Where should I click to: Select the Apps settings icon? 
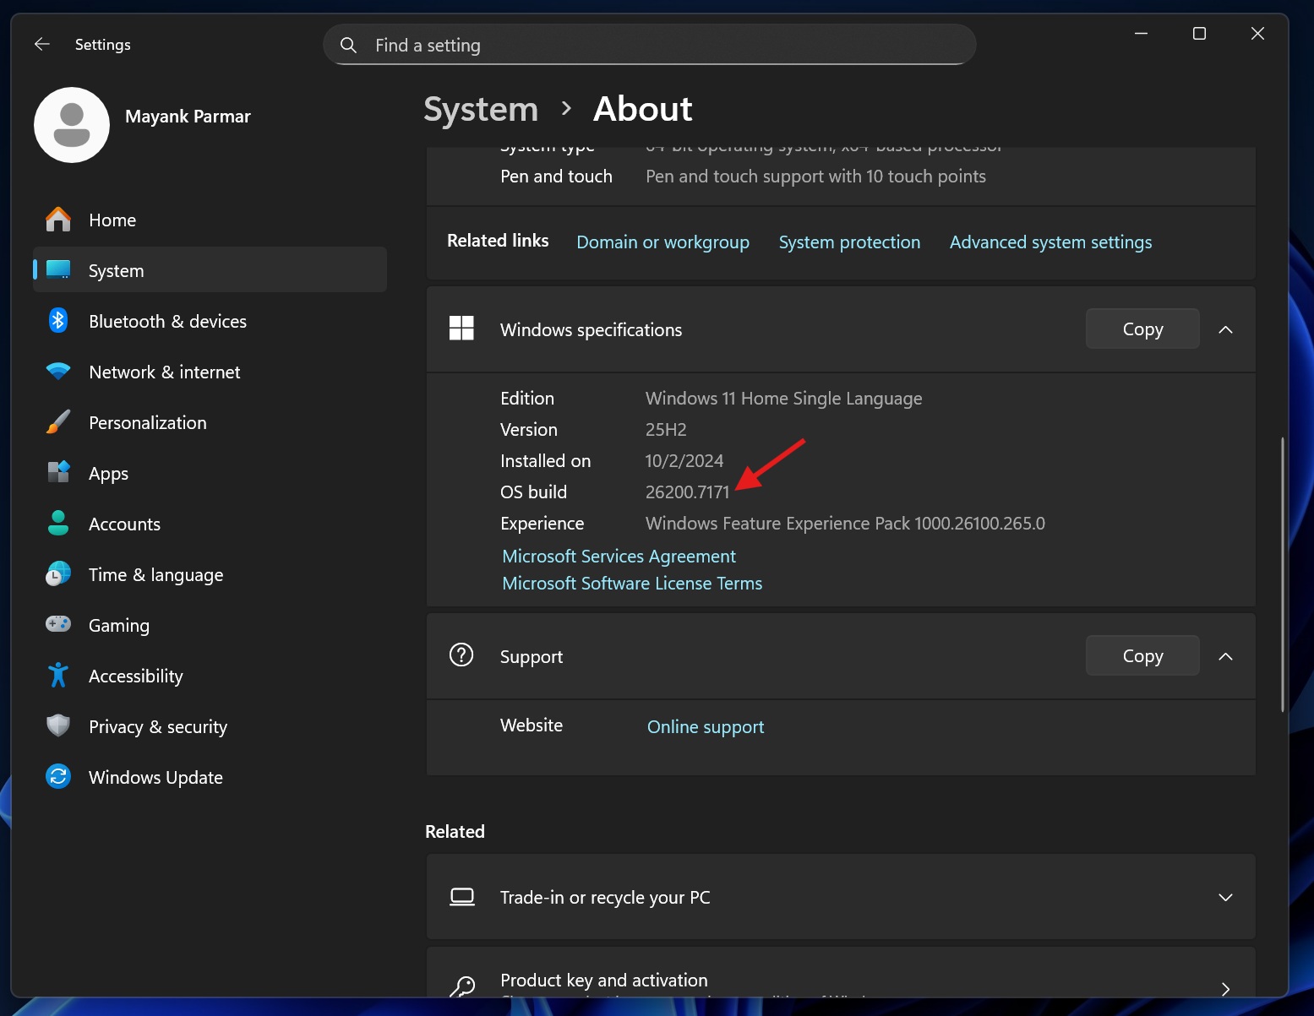click(x=57, y=473)
